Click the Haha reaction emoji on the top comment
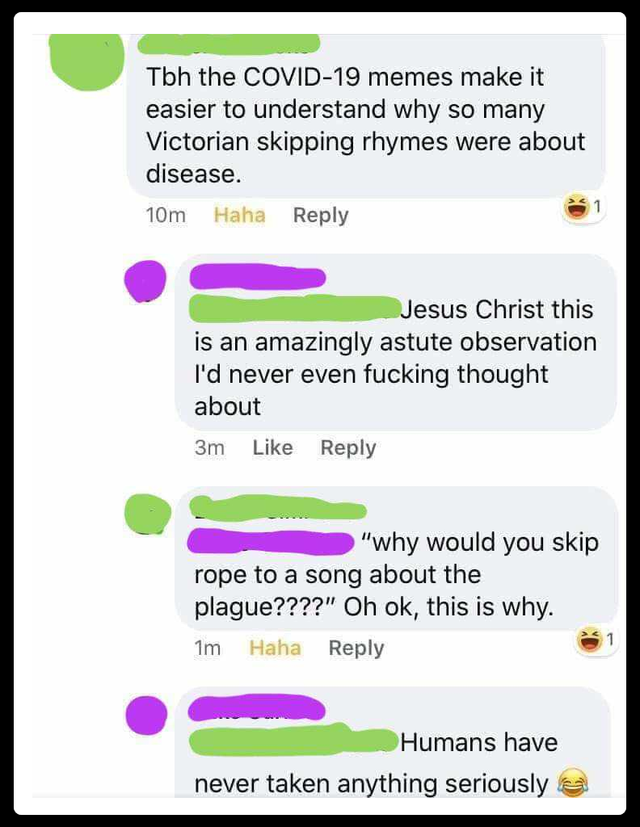 click(575, 207)
